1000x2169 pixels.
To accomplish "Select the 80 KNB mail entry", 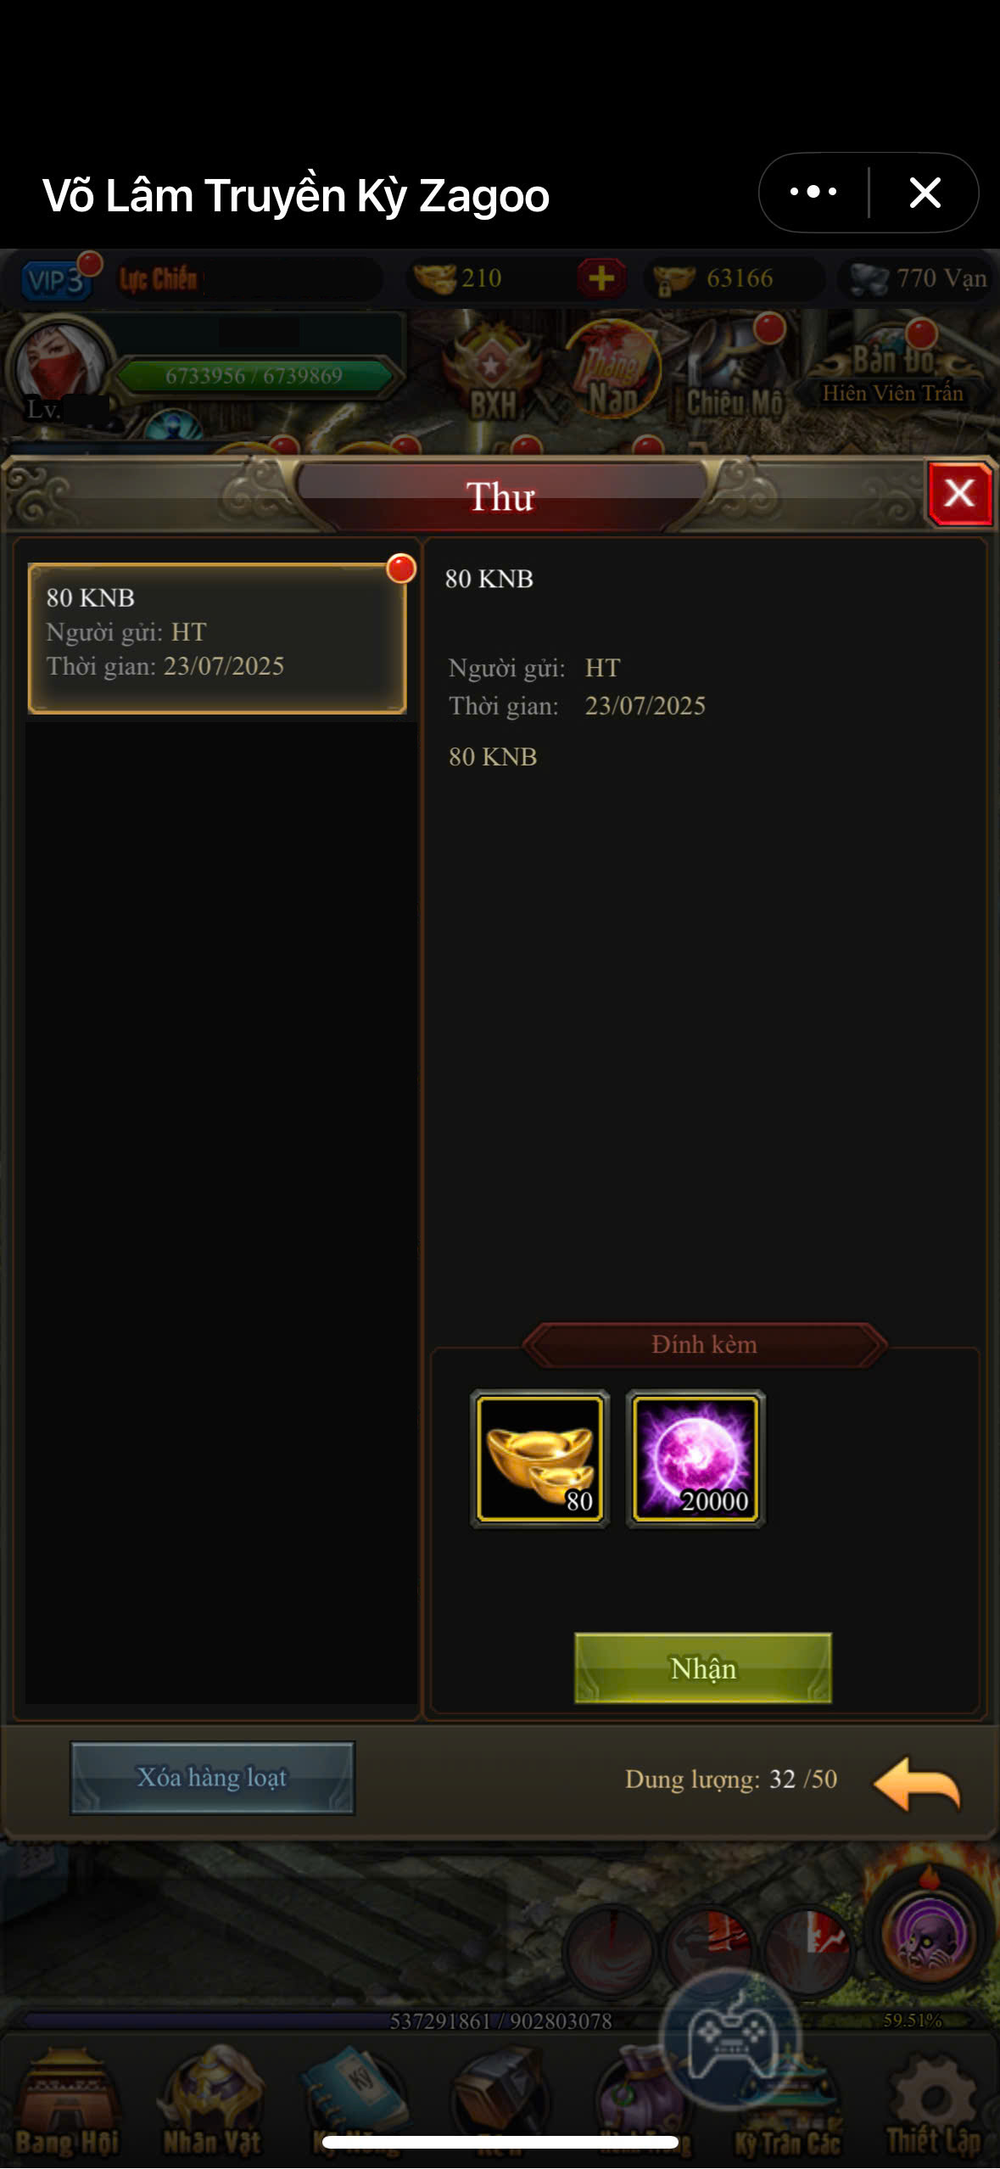I will click(x=217, y=638).
